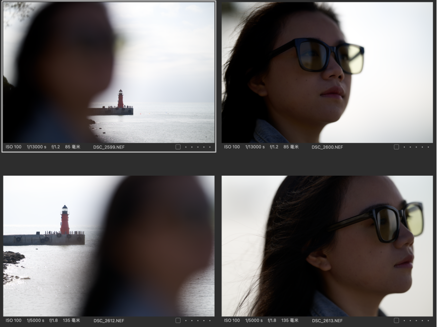Screen dimensions: 437x327
Task: Click the DSC_2613.NEF filename label
Action: click(327, 321)
